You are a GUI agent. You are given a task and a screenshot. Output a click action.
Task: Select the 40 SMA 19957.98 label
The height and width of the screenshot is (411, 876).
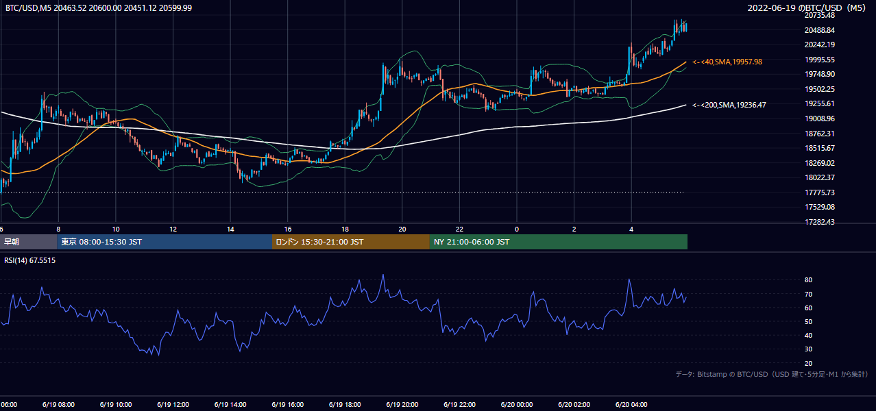727,62
